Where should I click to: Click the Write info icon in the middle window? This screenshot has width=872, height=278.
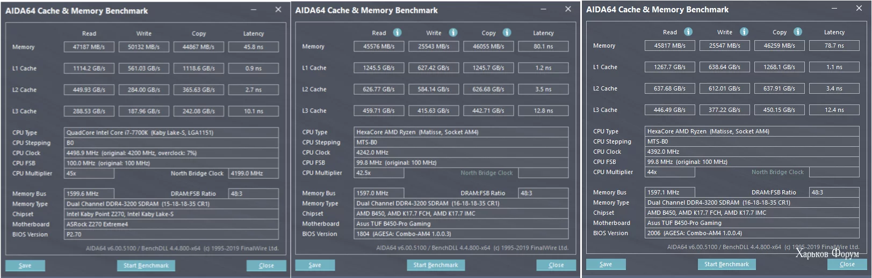click(453, 33)
